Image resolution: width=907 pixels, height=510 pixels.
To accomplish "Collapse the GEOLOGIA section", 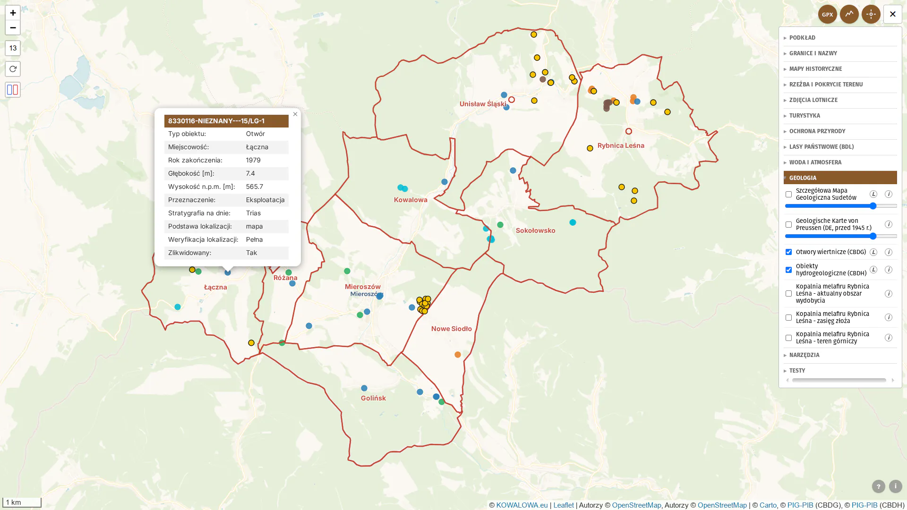I will (x=840, y=178).
